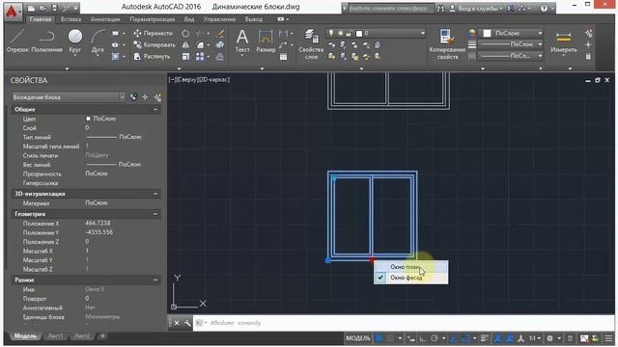This screenshot has height=347, width=618.
Task: Switch to the Лист1 layout tab
Action: tap(55, 336)
